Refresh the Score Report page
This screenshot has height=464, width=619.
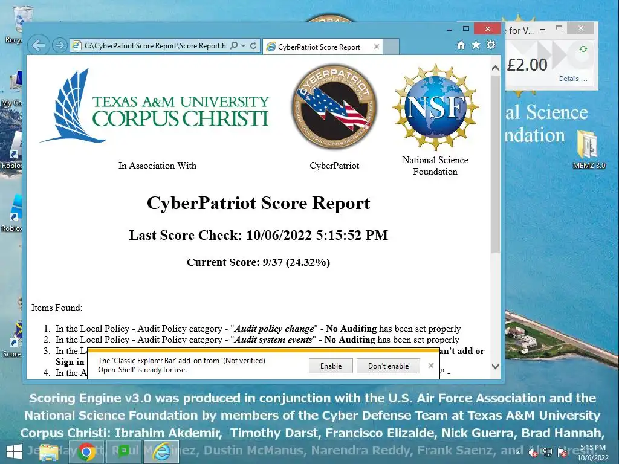pos(253,46)
